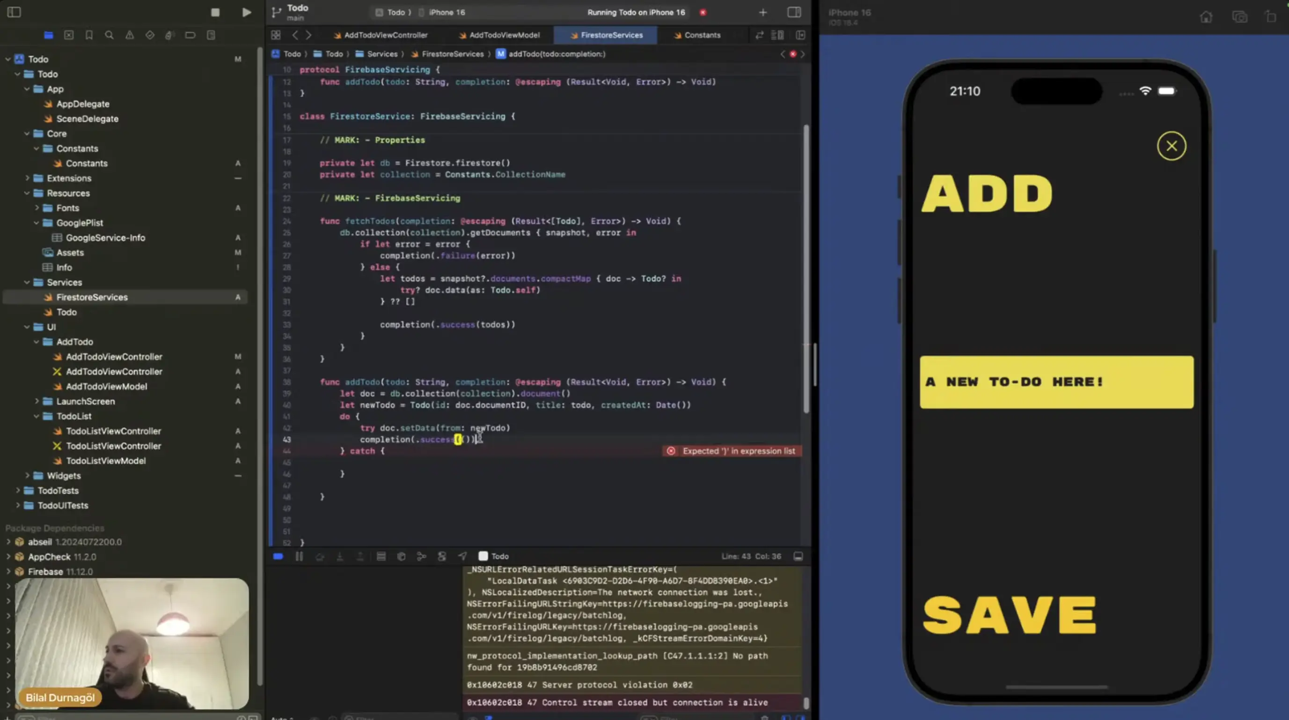The image size is (1289, 720).
Task: Toggle the left navigator sidebar
Action: tap(14, 12)
